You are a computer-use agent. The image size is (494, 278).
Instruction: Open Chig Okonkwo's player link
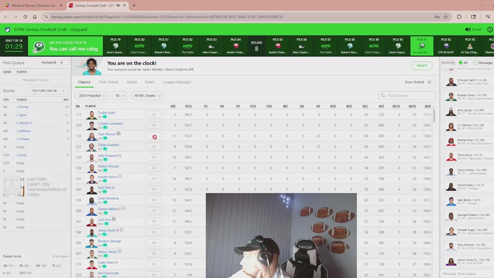[108, 198]
